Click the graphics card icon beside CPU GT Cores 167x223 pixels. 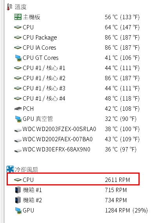point(18,58)
